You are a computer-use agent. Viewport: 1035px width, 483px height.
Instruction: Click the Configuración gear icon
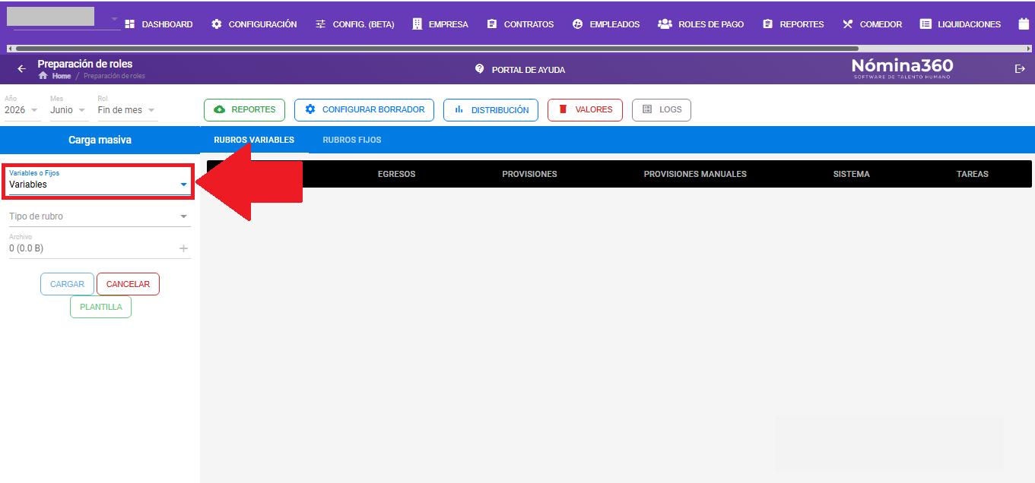pos(217,24)
